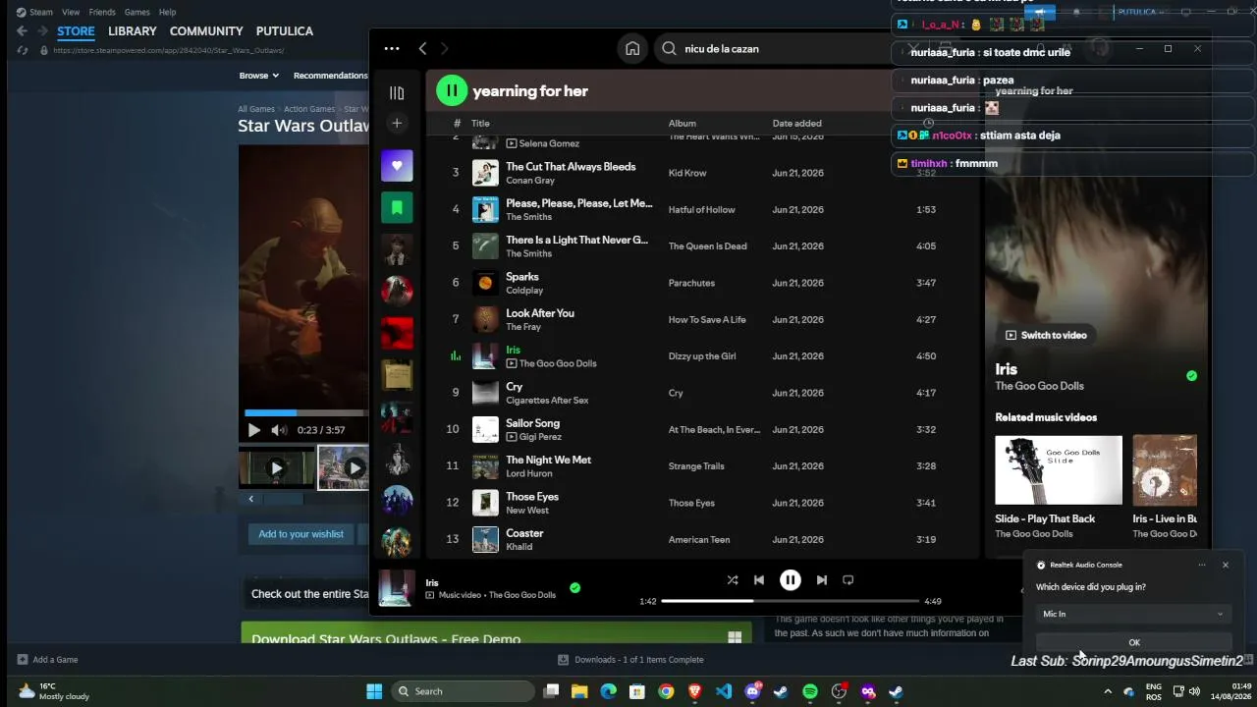
Task: Open the Spotify three-dot menu
Action: click(x=392, y=48)
